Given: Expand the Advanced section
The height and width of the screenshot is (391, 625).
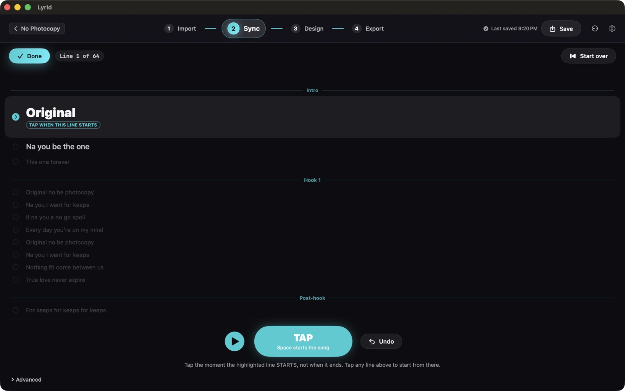Looking at the screenshot, I should click(26, 380).
